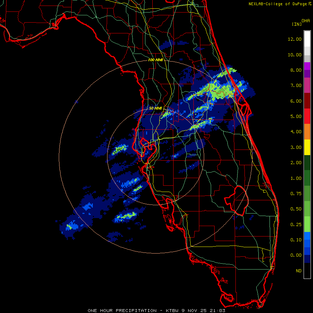Pick the white swatch beside 12.00
This screenshot has width=313, height=313.
point(307,39)
